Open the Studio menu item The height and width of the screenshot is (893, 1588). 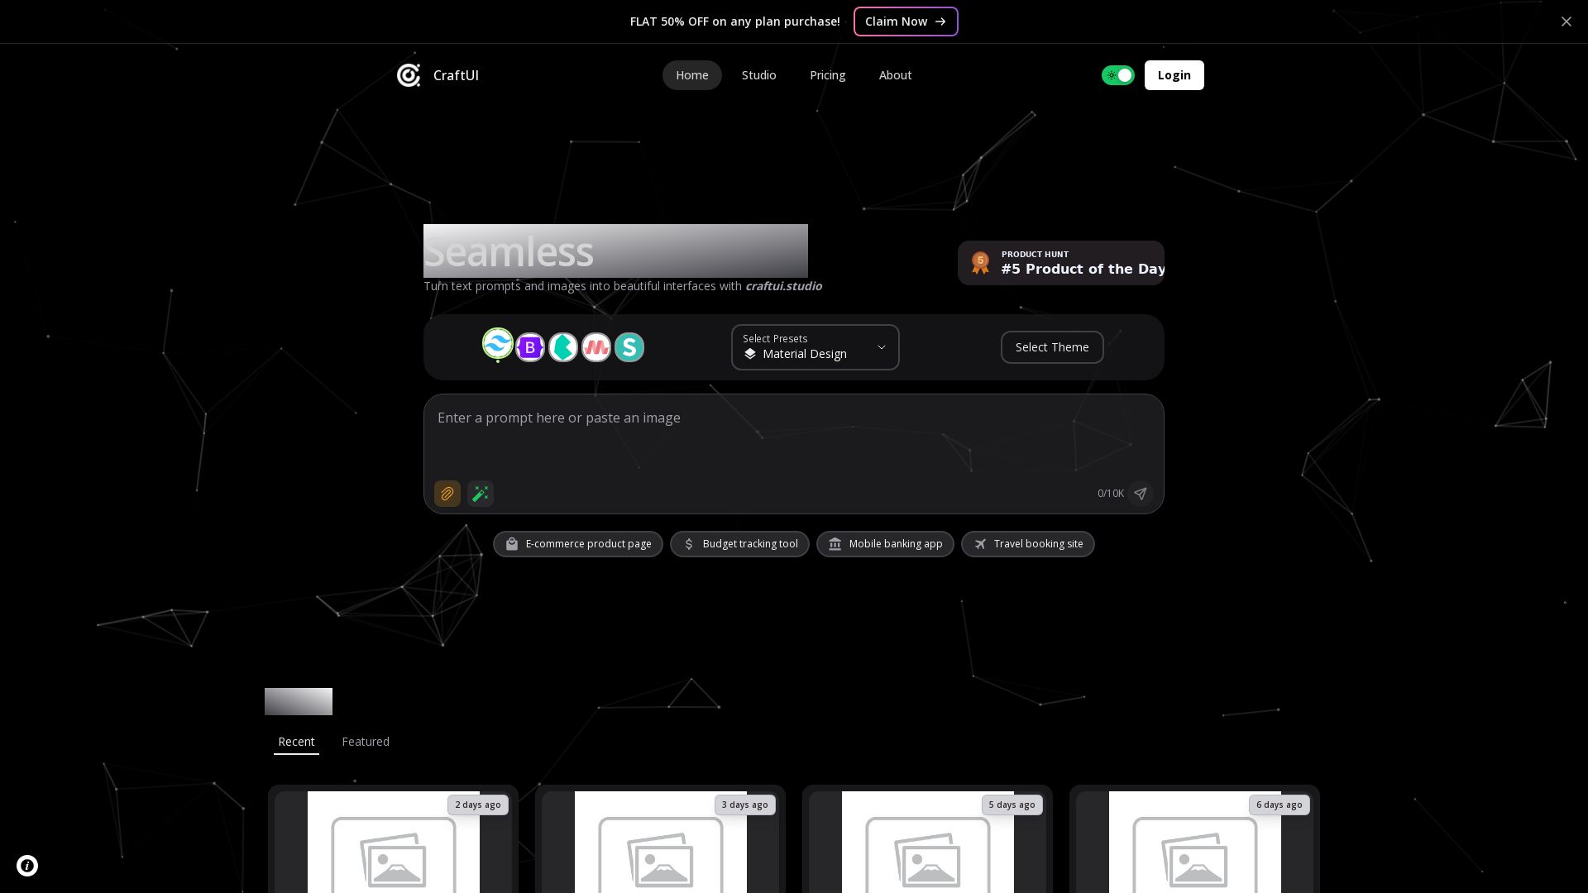click(x=758, y=75)
